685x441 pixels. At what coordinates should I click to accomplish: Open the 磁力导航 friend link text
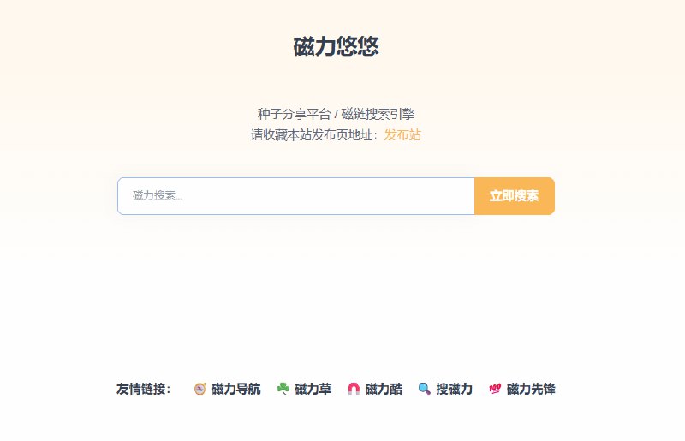(236, 389)
